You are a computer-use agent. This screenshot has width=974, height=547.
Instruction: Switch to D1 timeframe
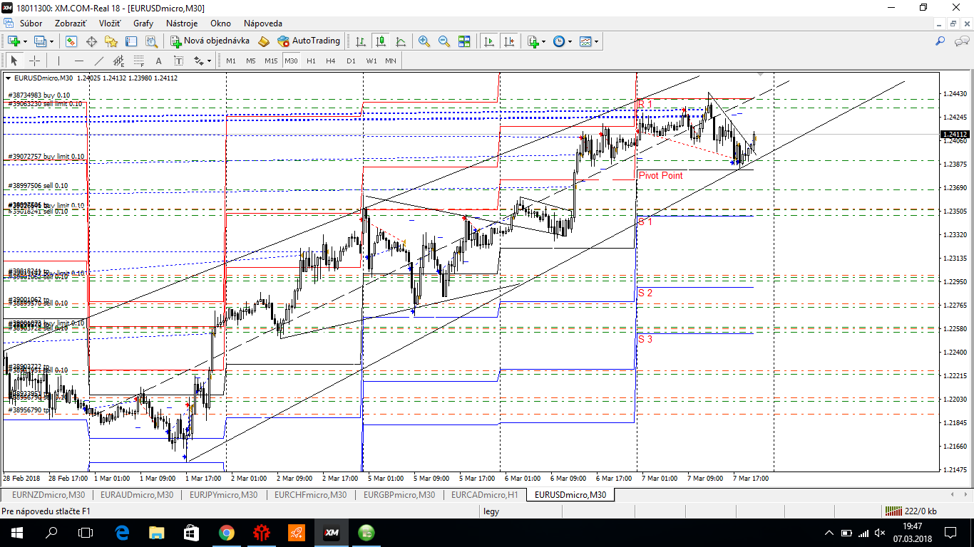351,61
